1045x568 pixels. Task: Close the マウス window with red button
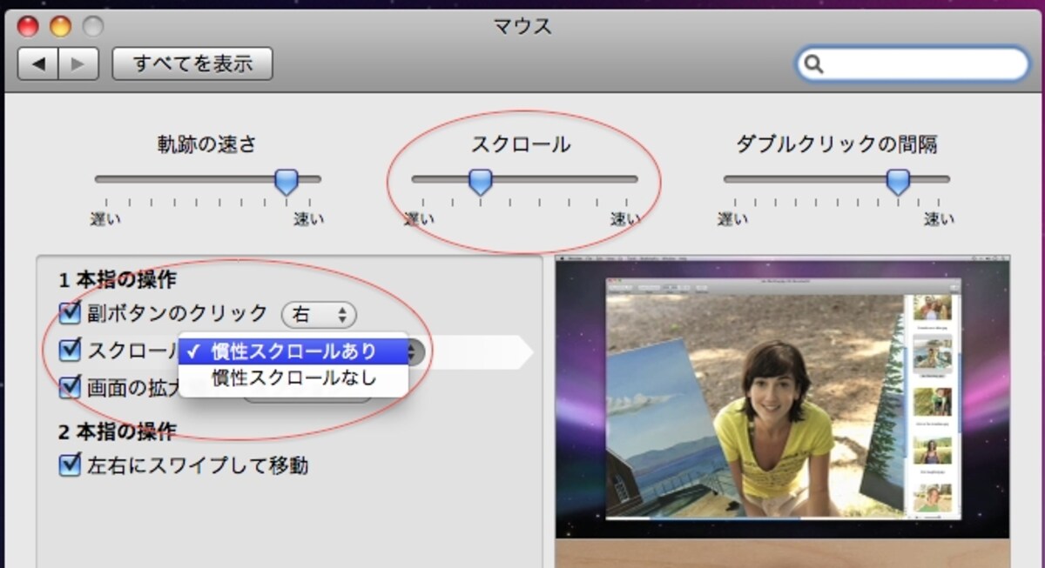tap(28, 26)
